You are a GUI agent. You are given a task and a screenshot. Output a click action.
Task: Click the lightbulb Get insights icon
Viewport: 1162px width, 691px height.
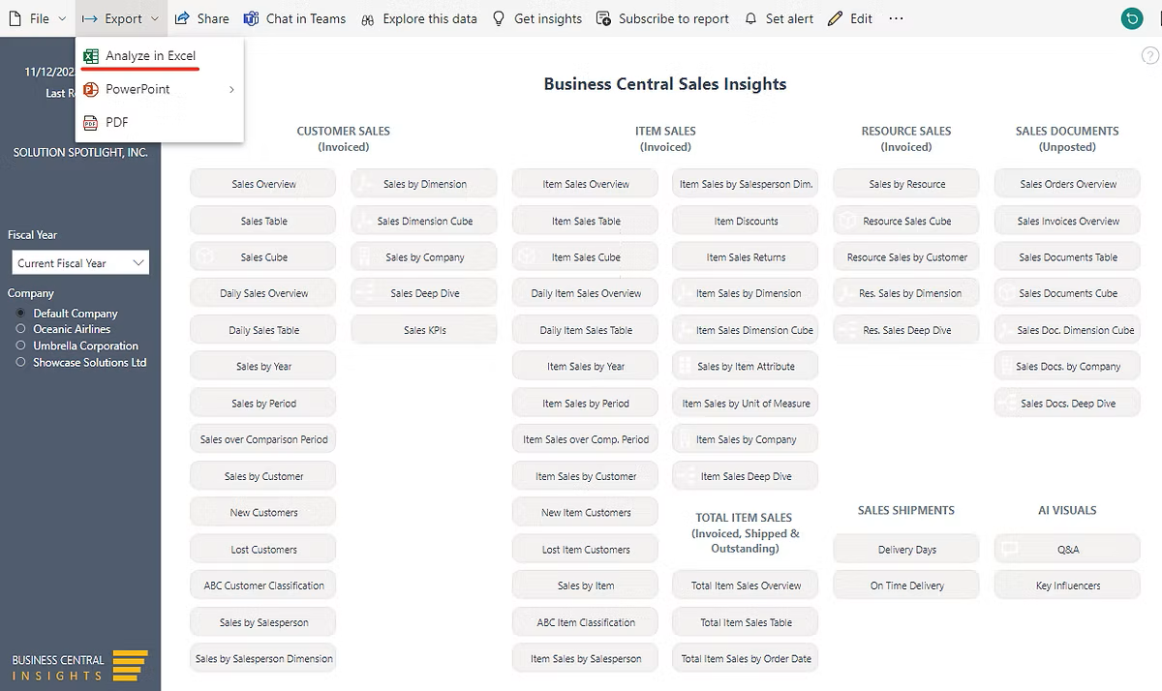499,18
